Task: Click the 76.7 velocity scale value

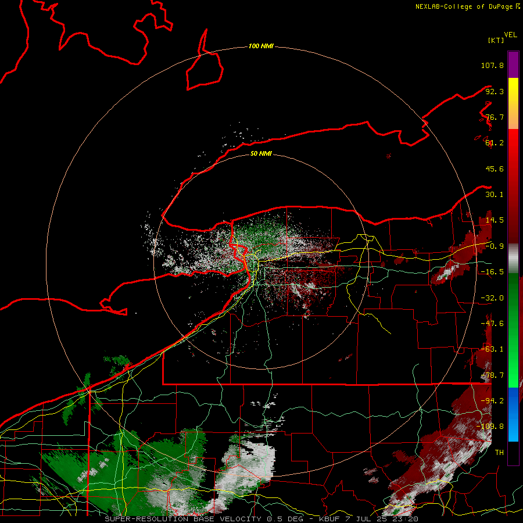Action: click(x=495, y=117)
